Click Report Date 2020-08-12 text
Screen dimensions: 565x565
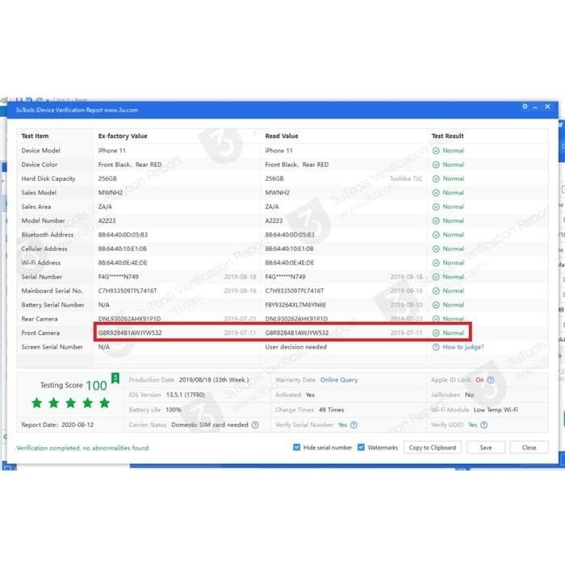(x=57, y=425)
